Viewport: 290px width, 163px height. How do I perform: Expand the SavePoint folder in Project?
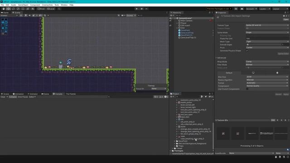click(175, 141)
